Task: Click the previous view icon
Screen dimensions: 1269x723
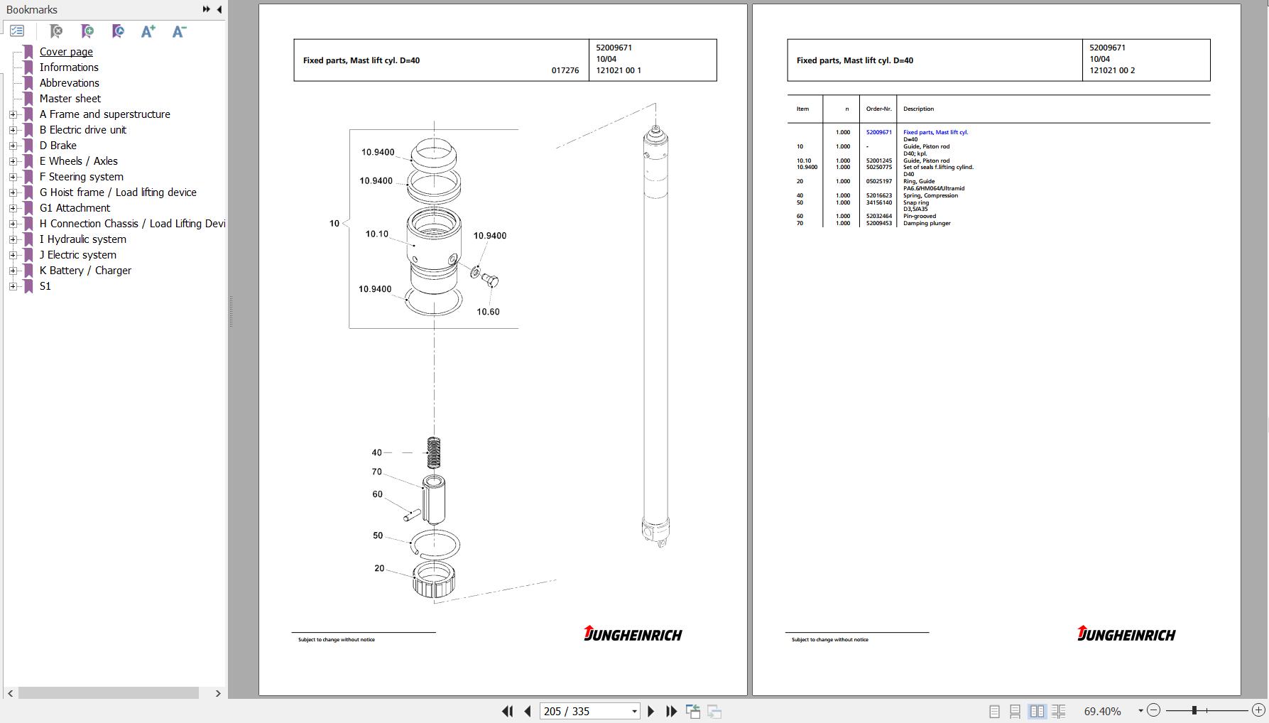Action: (x=693, y=711)
